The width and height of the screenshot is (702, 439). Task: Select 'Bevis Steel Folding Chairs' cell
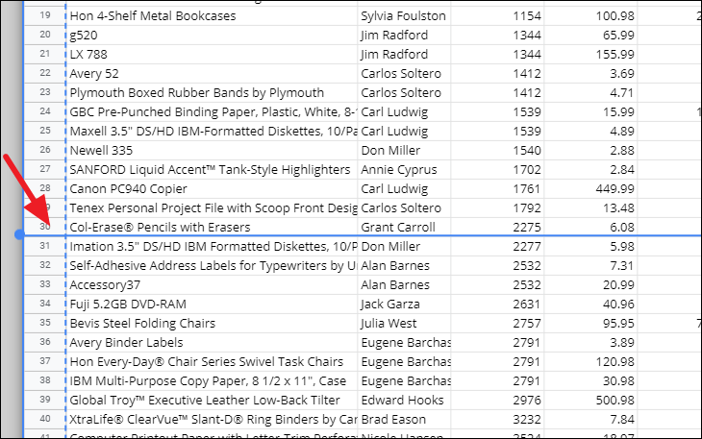tap(212, 323)
